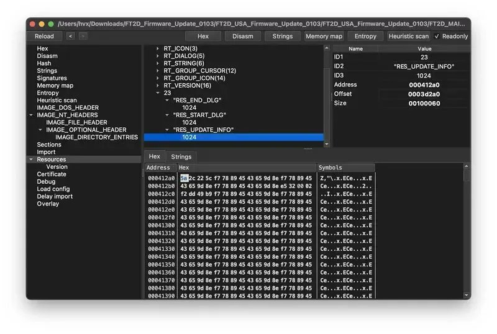Open the Disasm toolbar button
This screenshot has width=497, height=334.
point(242,36)
